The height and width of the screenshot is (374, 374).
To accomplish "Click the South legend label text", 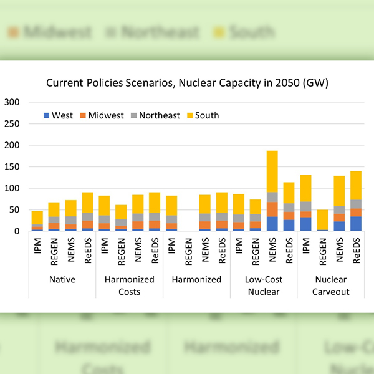I will pos(207,115).
